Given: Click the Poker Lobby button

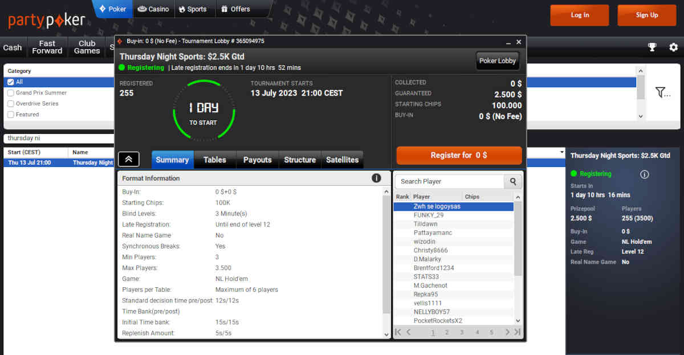Looking at the screenshot, I should tap(498, 61).
